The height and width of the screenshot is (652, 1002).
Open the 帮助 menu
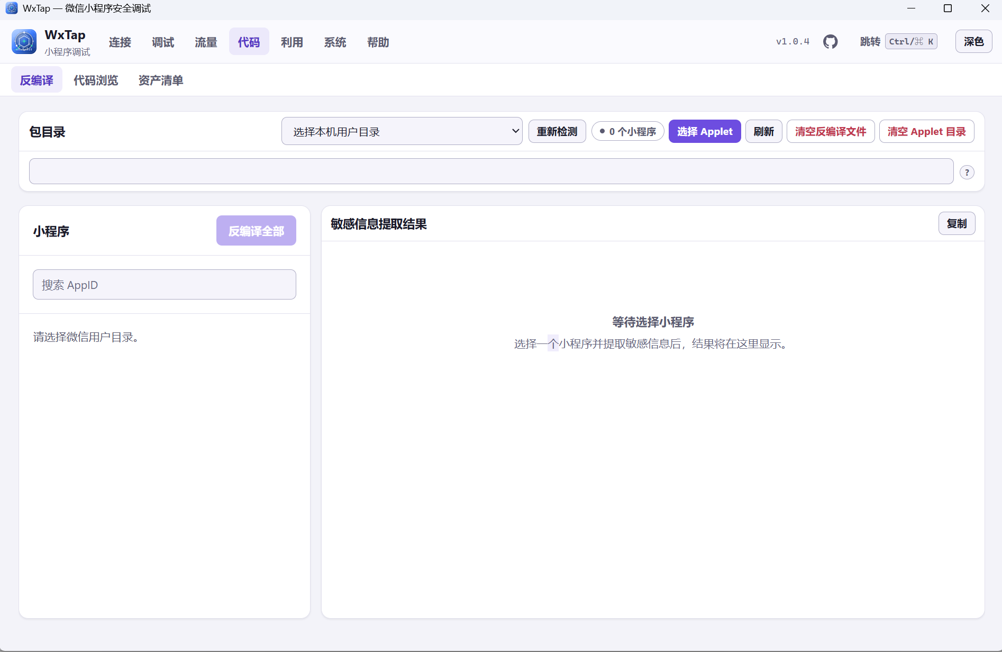[378, 42]
